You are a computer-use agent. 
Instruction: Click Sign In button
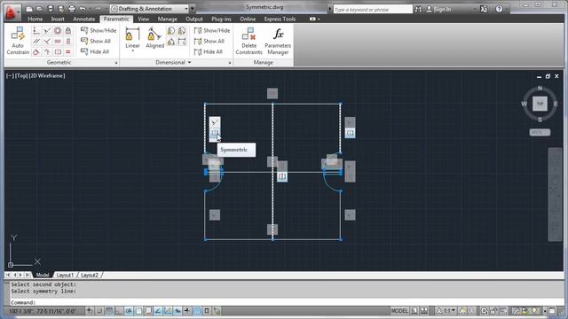coord(438,9)
